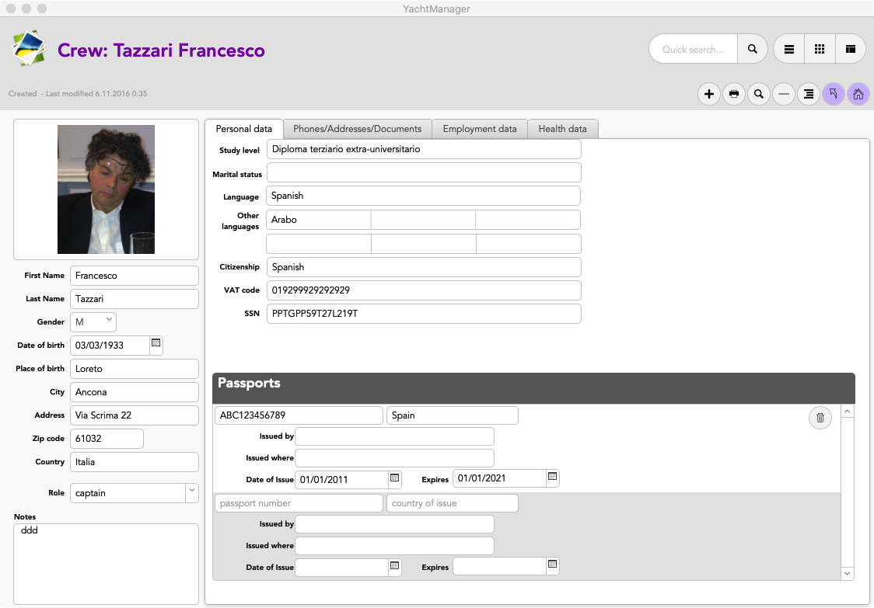Viewport: 874px width, 608px height.
Task: Click the quick search magnifier button
Action: [x=753, y=49]
